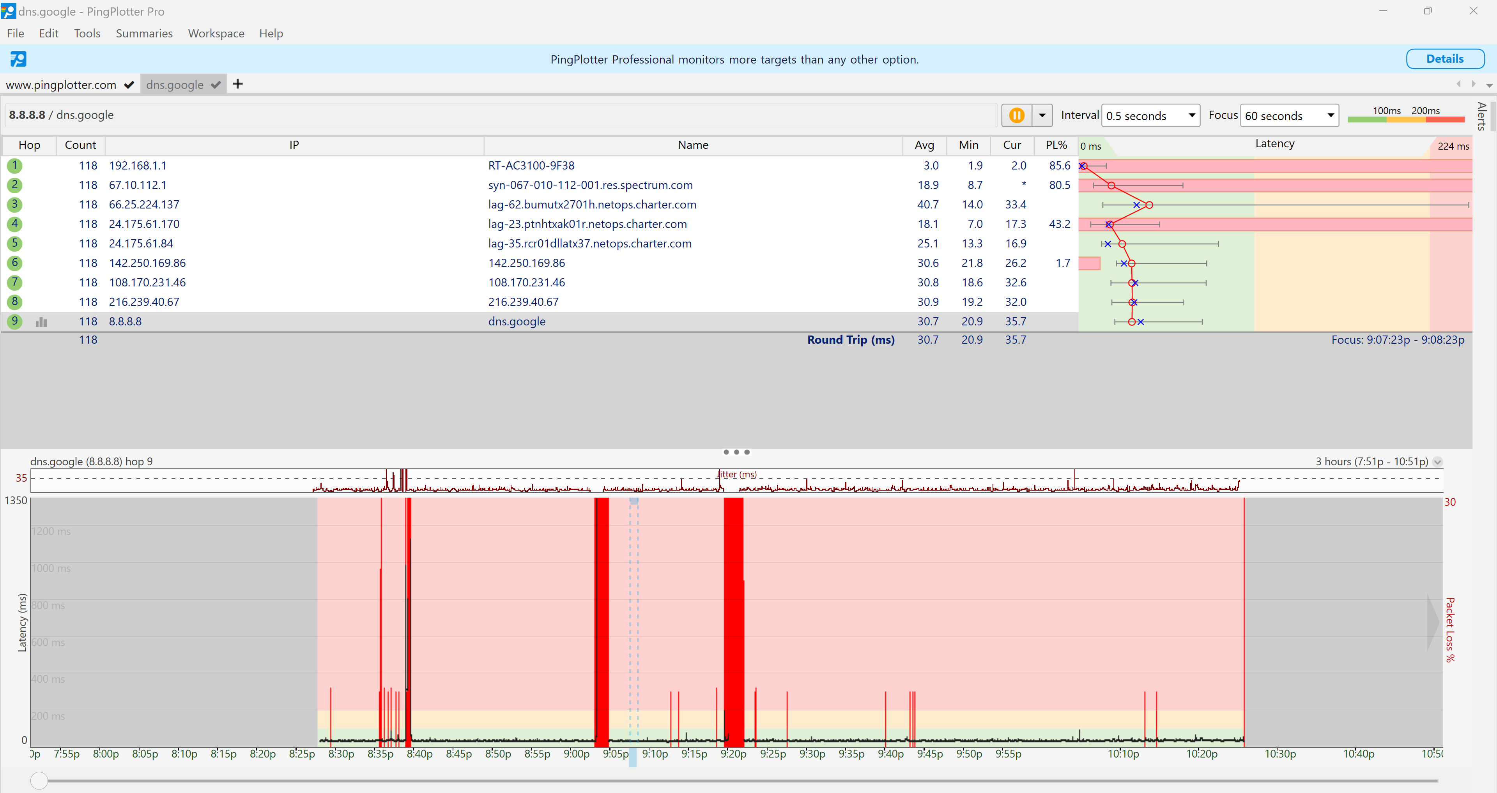Image resolution: width=1497 pixels, height=793 pixels.
Task: Click the hop 1 green circle icon
Action: pyautogui.click(x=15, y=166)
